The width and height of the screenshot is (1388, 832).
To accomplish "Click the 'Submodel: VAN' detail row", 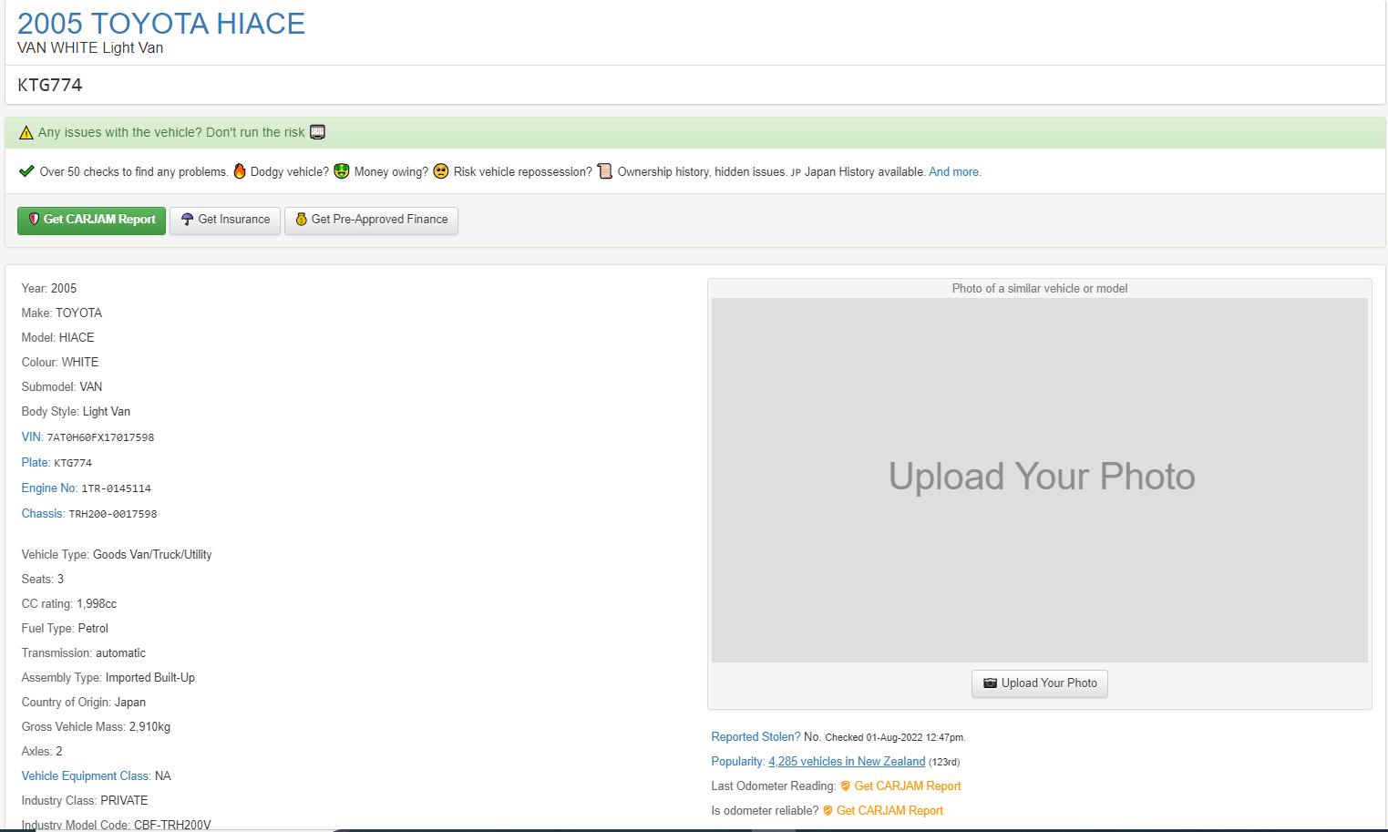I will [x=62, y=387].
